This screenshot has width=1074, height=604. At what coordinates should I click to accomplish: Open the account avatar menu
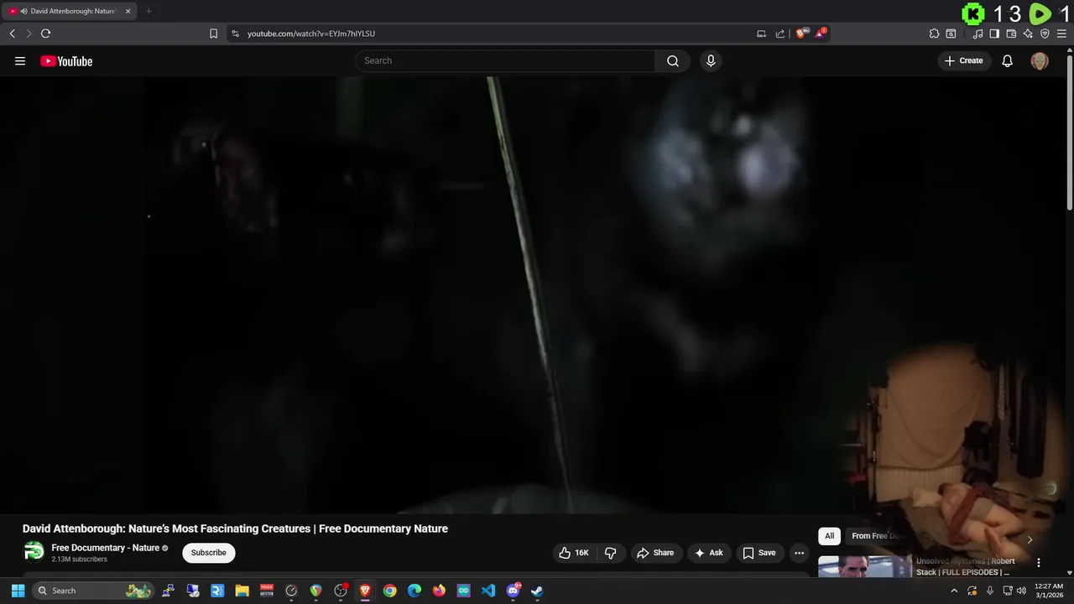coord(1040,60)
